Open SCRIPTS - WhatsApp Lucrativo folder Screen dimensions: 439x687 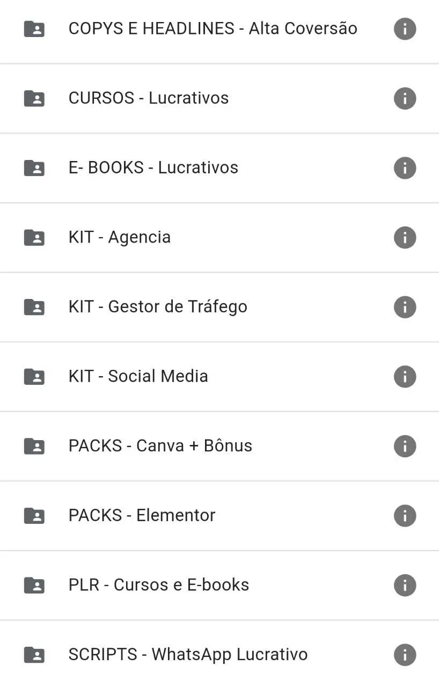(x=219, y=655)
